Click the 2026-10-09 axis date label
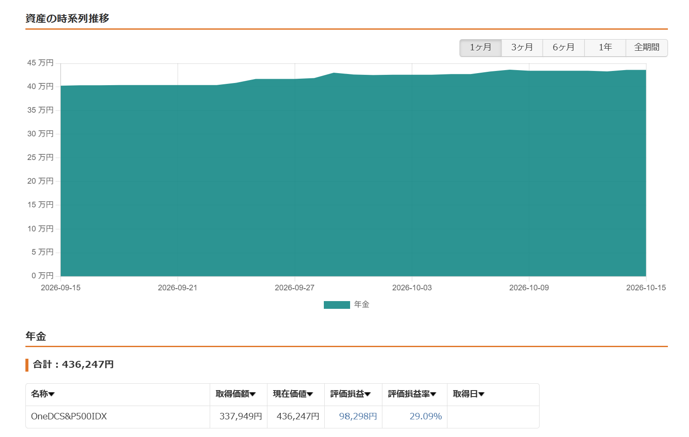Screen dimensions: 689x437 pyautogui.click(x=529, y=288)
